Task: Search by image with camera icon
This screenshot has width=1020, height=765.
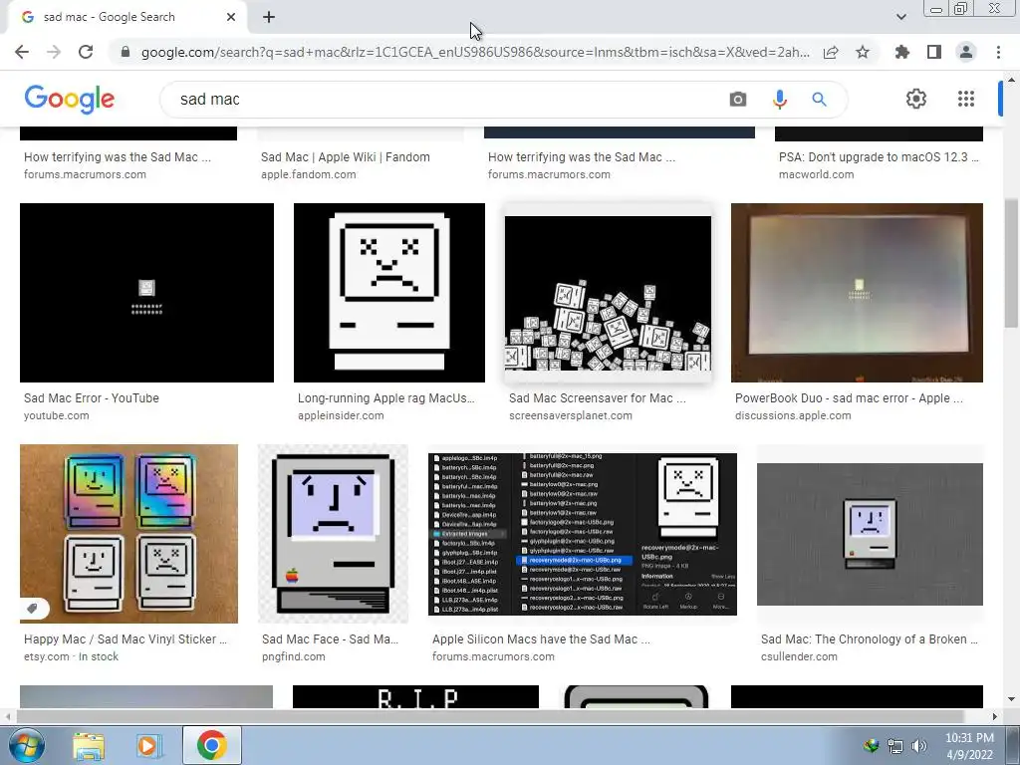Action: pos(738,99)
